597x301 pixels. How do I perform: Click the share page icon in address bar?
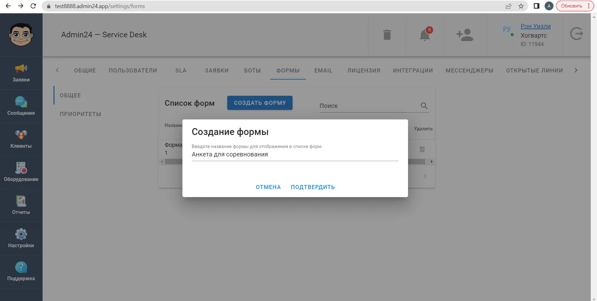click(x=509, y=6)
